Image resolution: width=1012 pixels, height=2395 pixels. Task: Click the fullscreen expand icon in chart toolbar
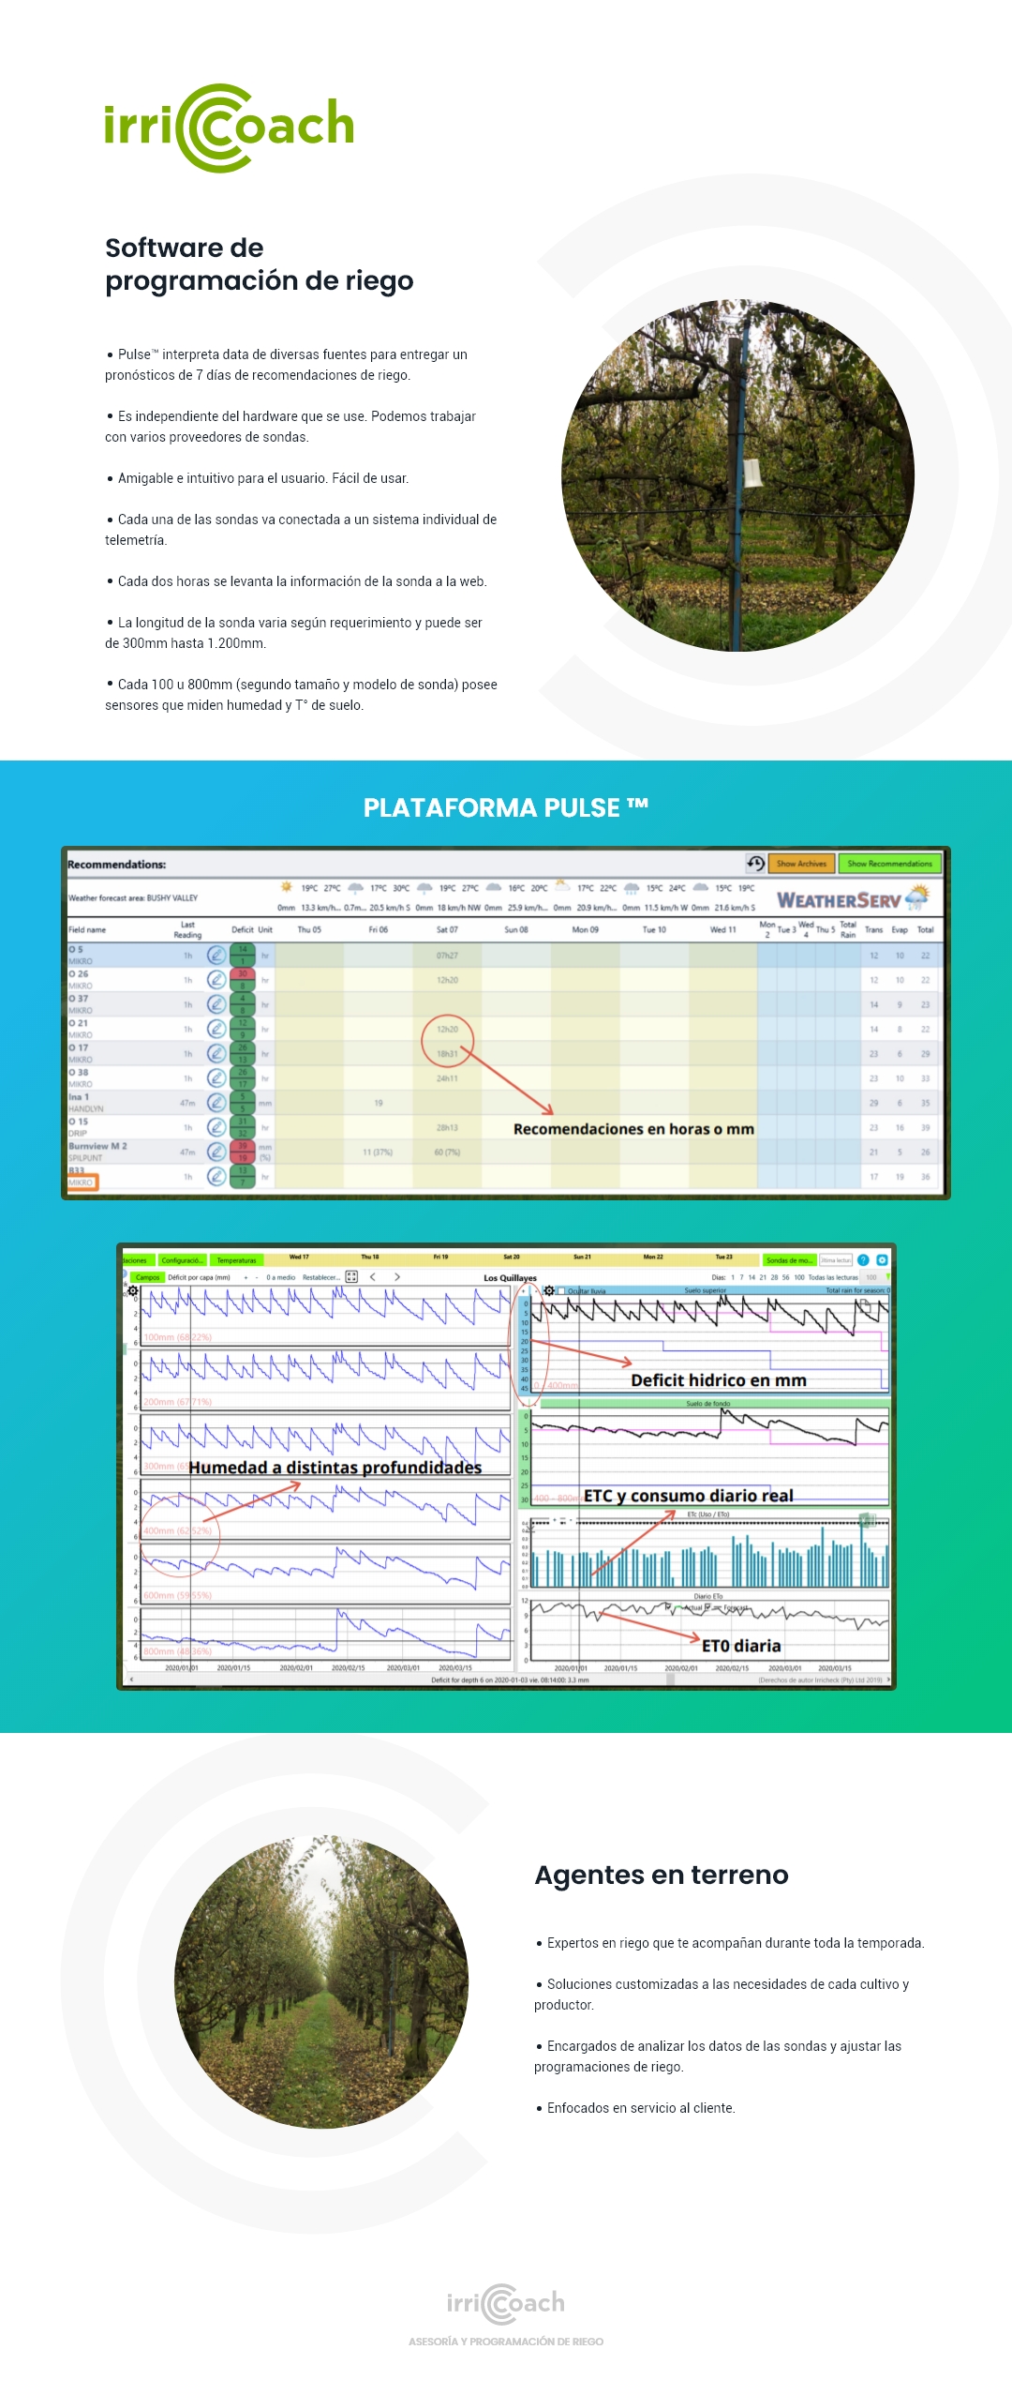(x=352, y=1277)
